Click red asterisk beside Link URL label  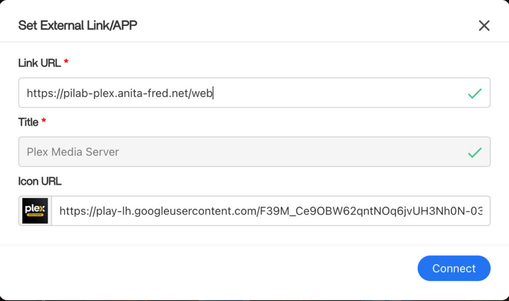pyautogui.click(x=66, y=63)
